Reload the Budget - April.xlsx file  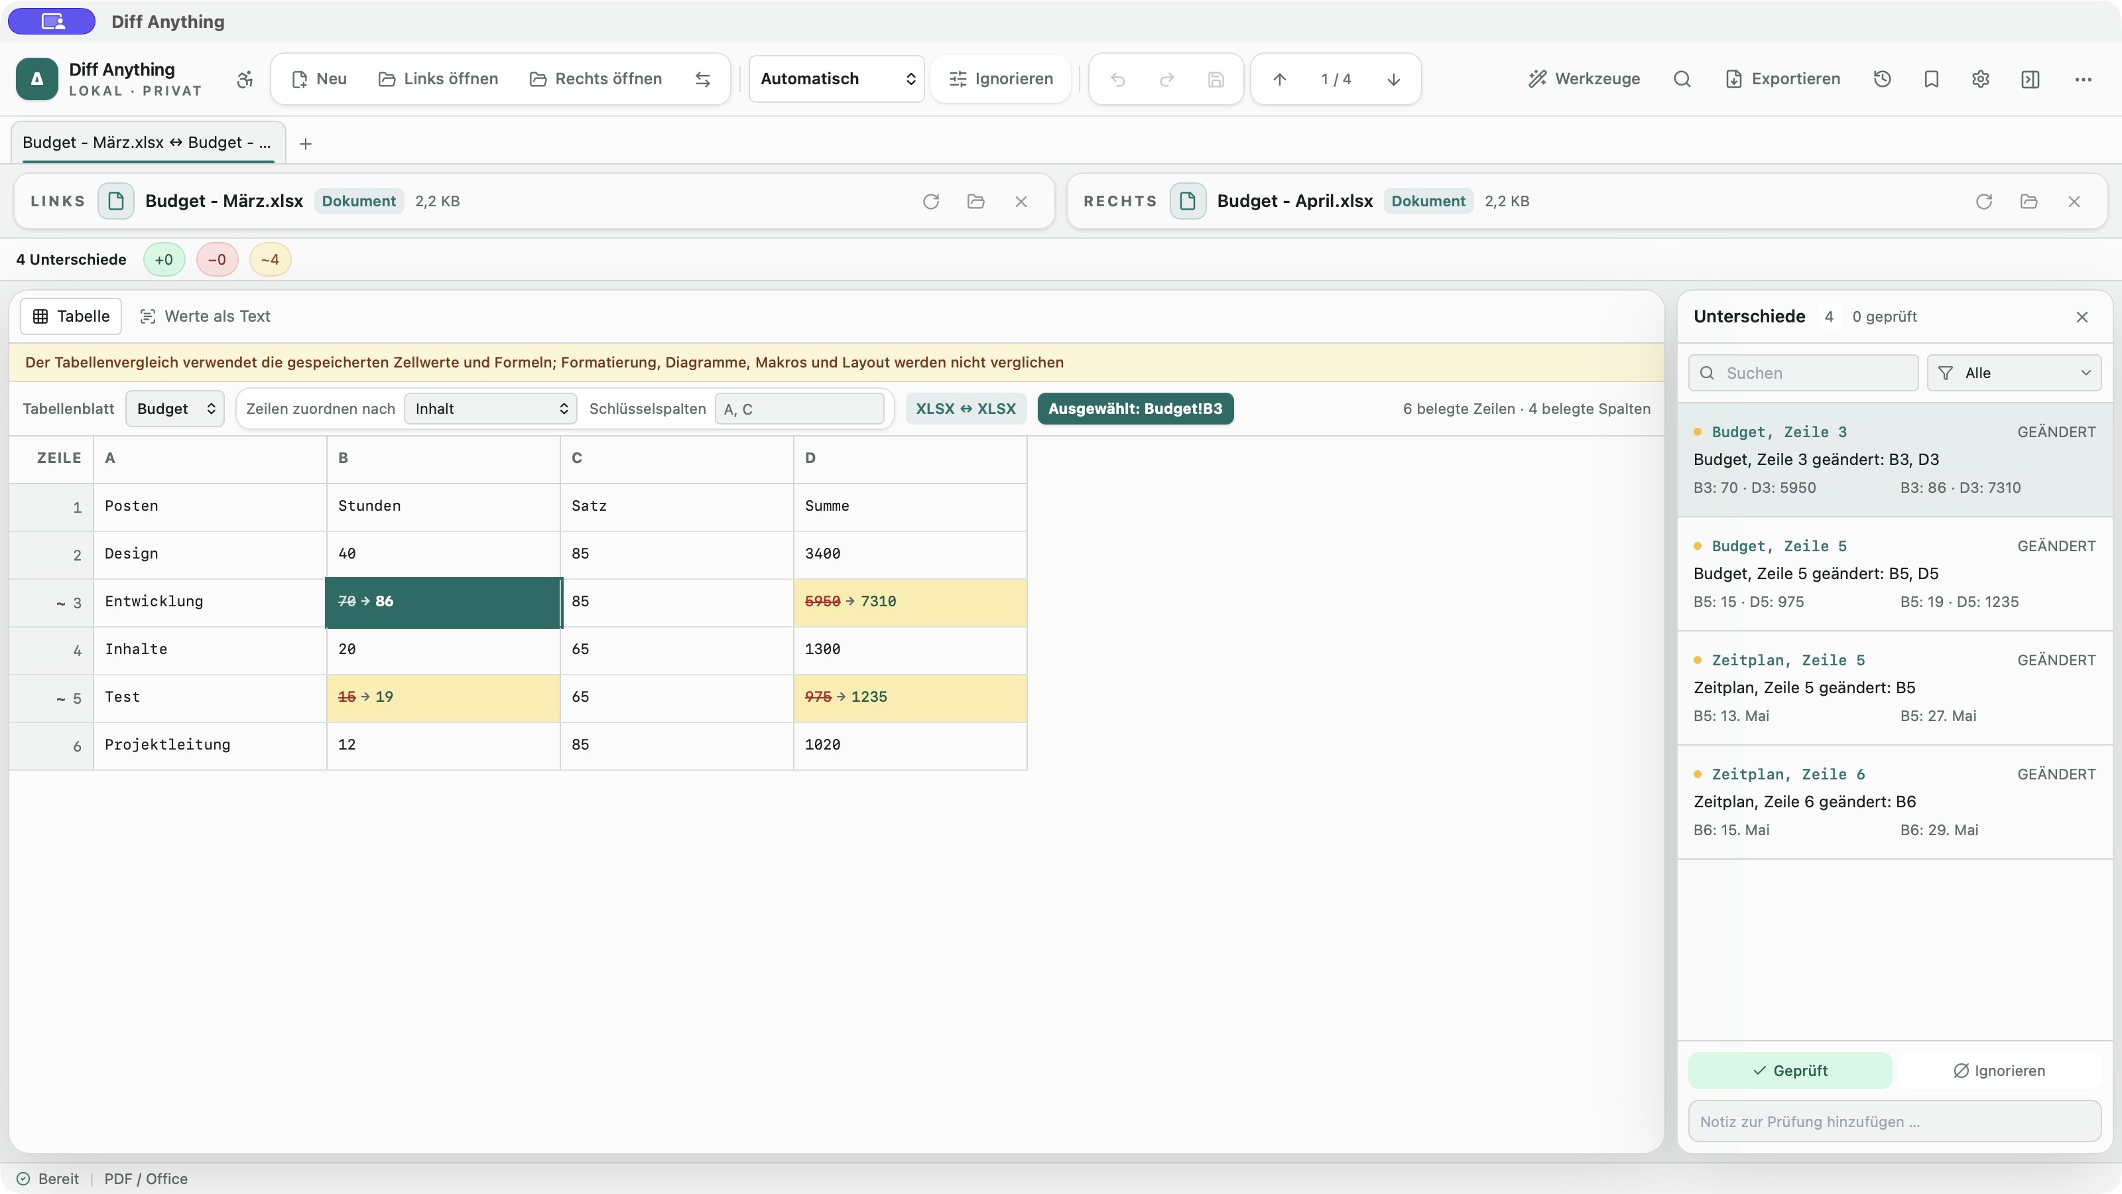click(x=1983, y=201)
